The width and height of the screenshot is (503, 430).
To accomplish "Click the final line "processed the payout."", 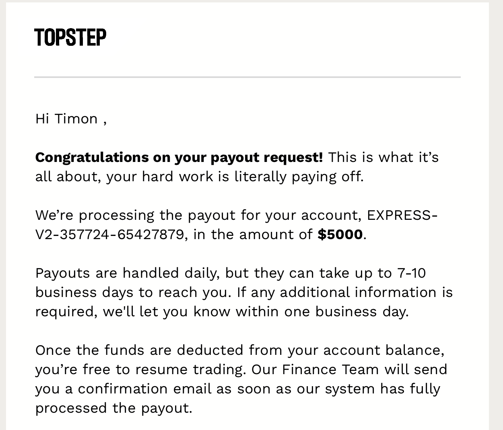I will pyautogui.click(x=114, y=408).
